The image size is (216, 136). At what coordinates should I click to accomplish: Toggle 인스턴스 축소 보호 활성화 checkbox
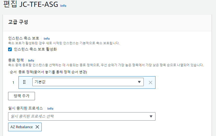10,49
